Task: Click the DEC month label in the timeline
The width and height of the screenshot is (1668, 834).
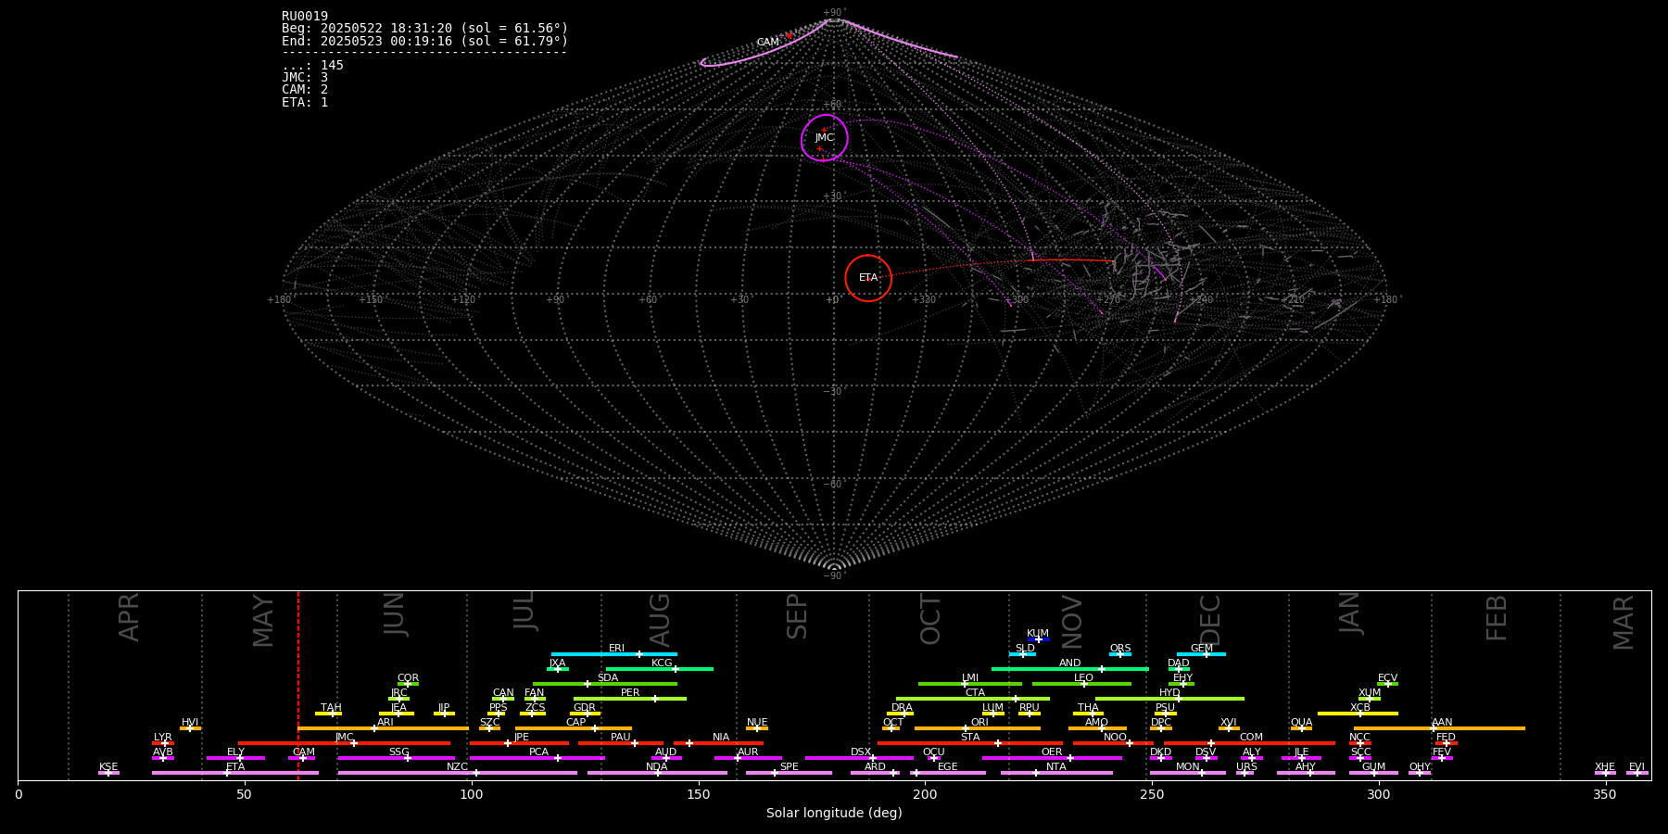Action: click(x=1210, y=620)
